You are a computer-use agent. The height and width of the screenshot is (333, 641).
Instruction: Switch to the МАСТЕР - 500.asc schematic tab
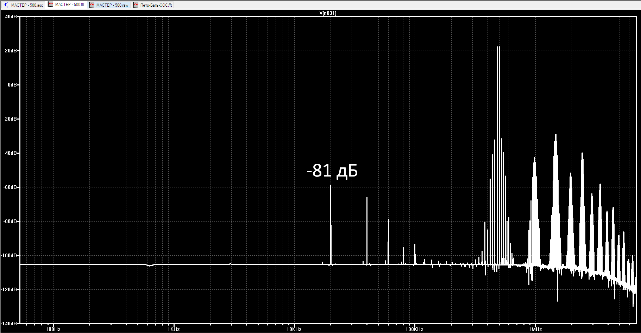(27, 5)
